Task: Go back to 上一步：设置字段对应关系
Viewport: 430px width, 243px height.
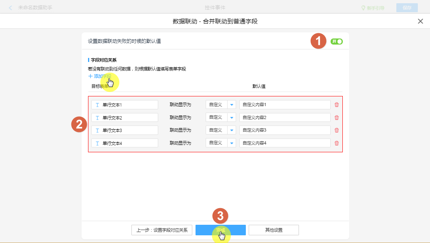Action: coord(162,230)
